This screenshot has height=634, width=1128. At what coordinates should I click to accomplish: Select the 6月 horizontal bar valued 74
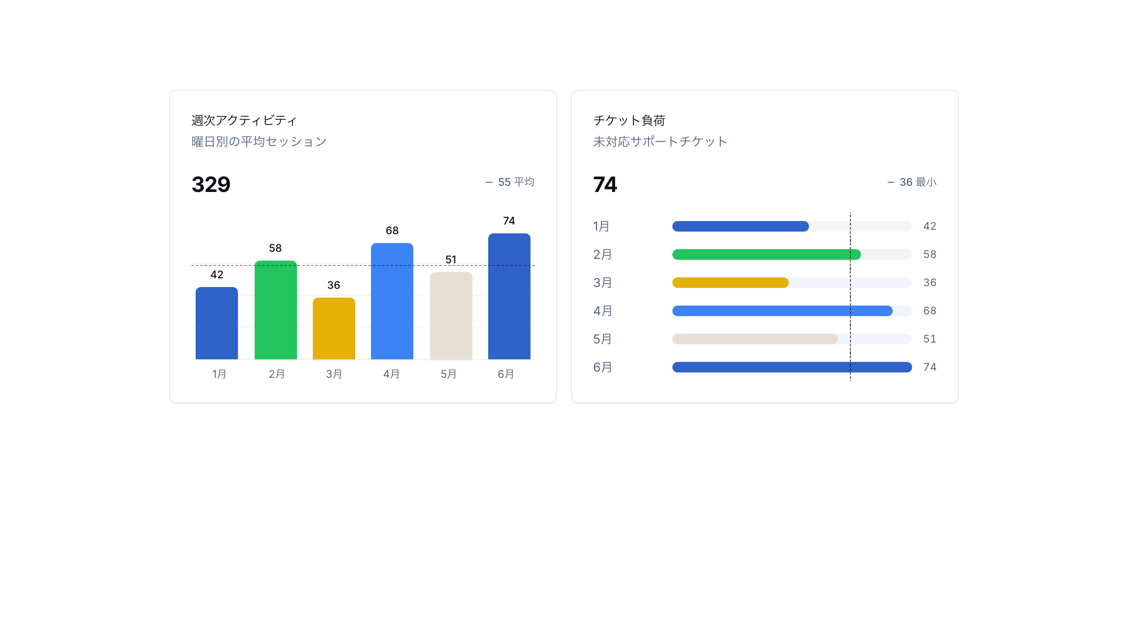point(792,367)
